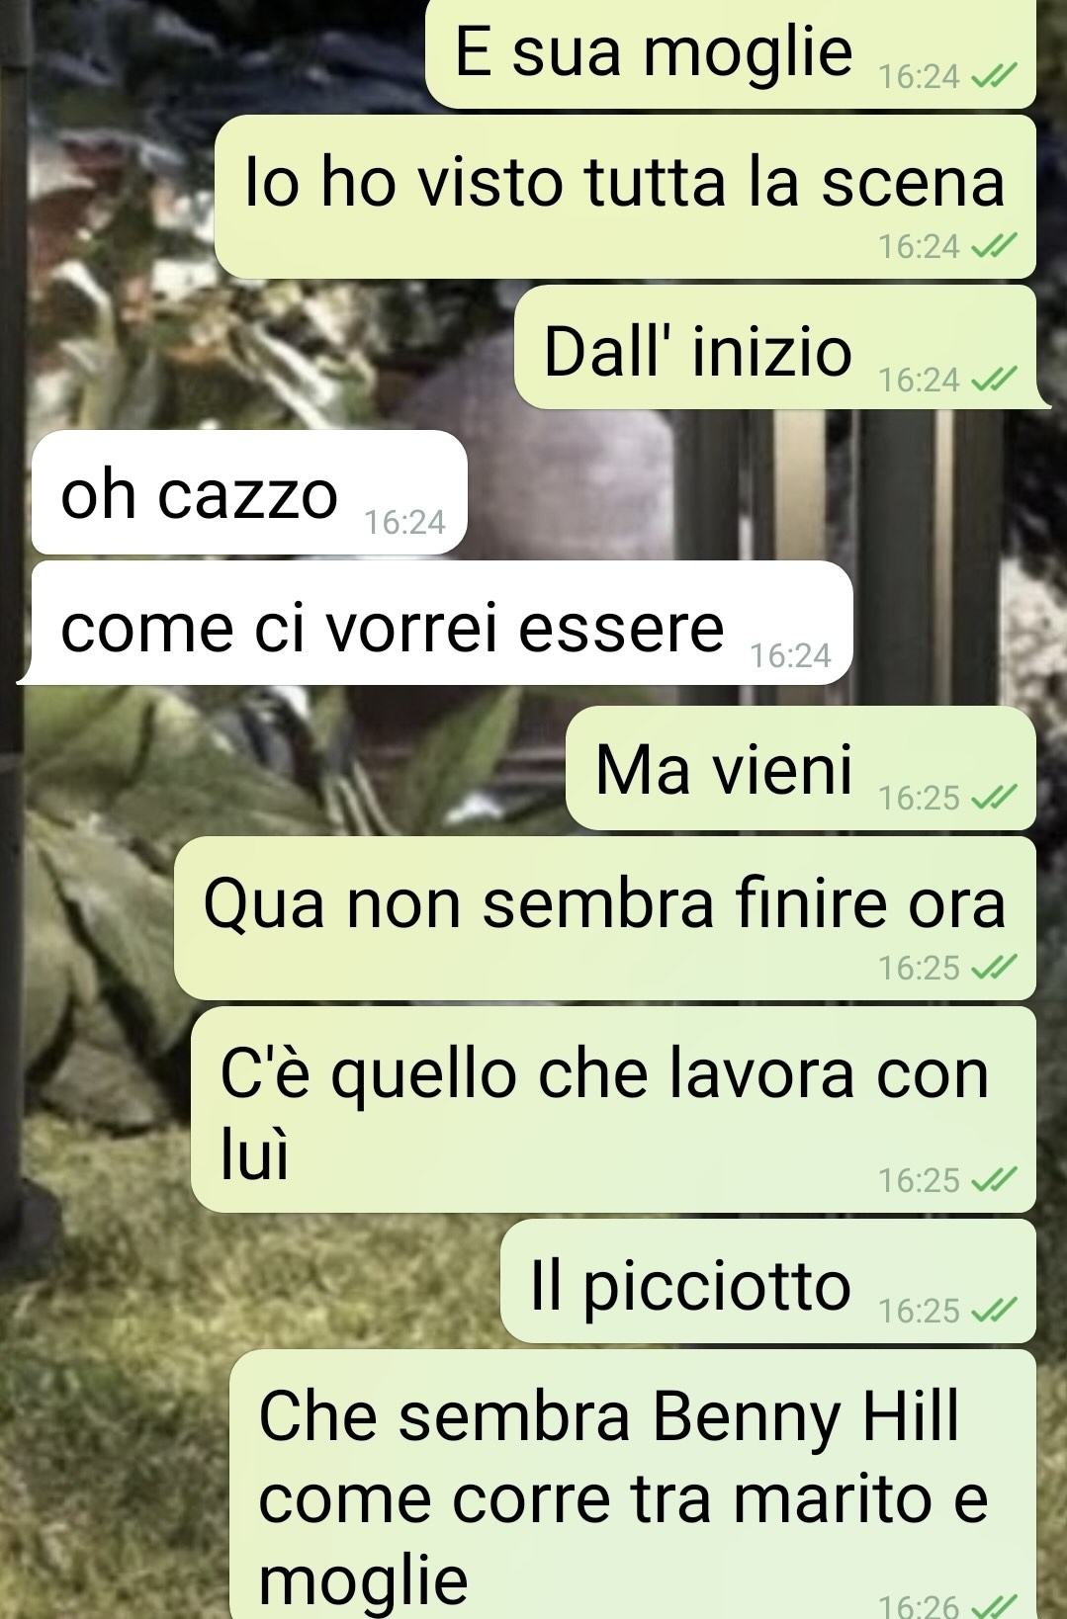This screenshot has height=1619, width=1067.
Task: Select the 'Dall' inizio' message bubble
Action: [x=781, y=347]
